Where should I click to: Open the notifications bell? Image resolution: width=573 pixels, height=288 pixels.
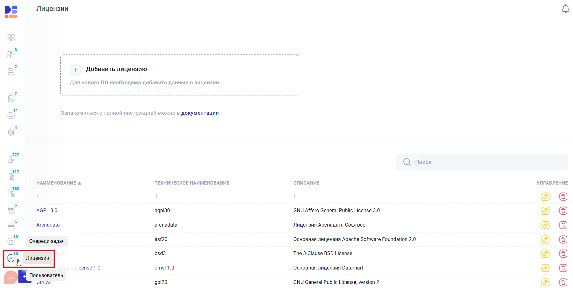(x=565, y=9)
